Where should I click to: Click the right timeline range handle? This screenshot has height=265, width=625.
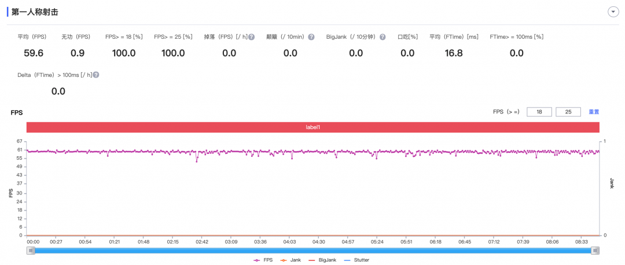click(x=595, y=251)
